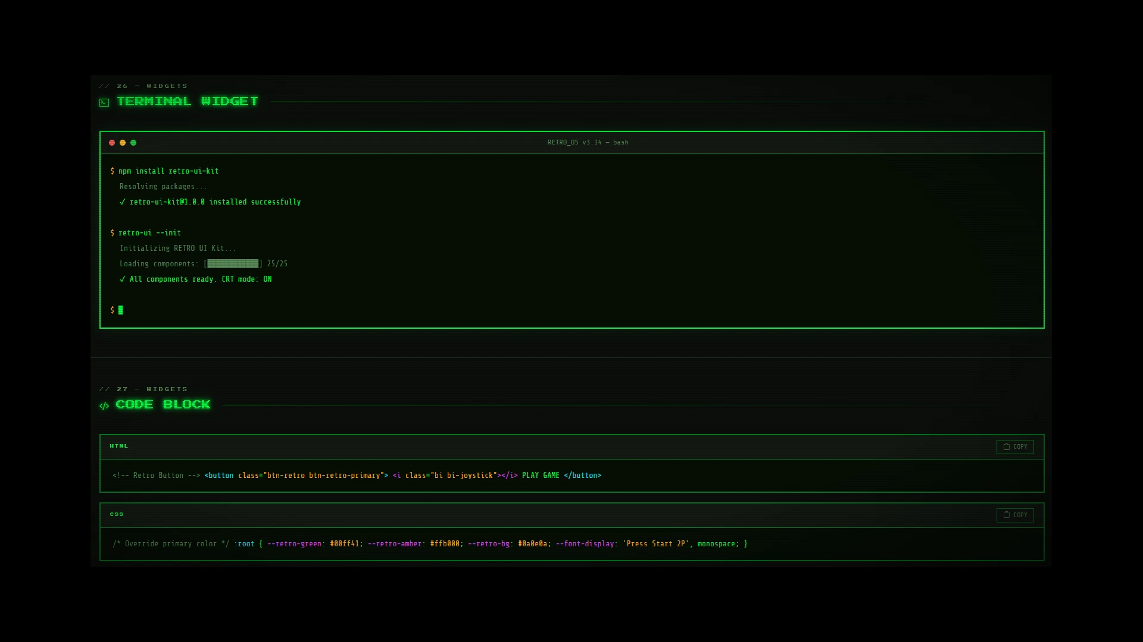
Task: Click the Code Block section heading
Action: coord(163,405)
